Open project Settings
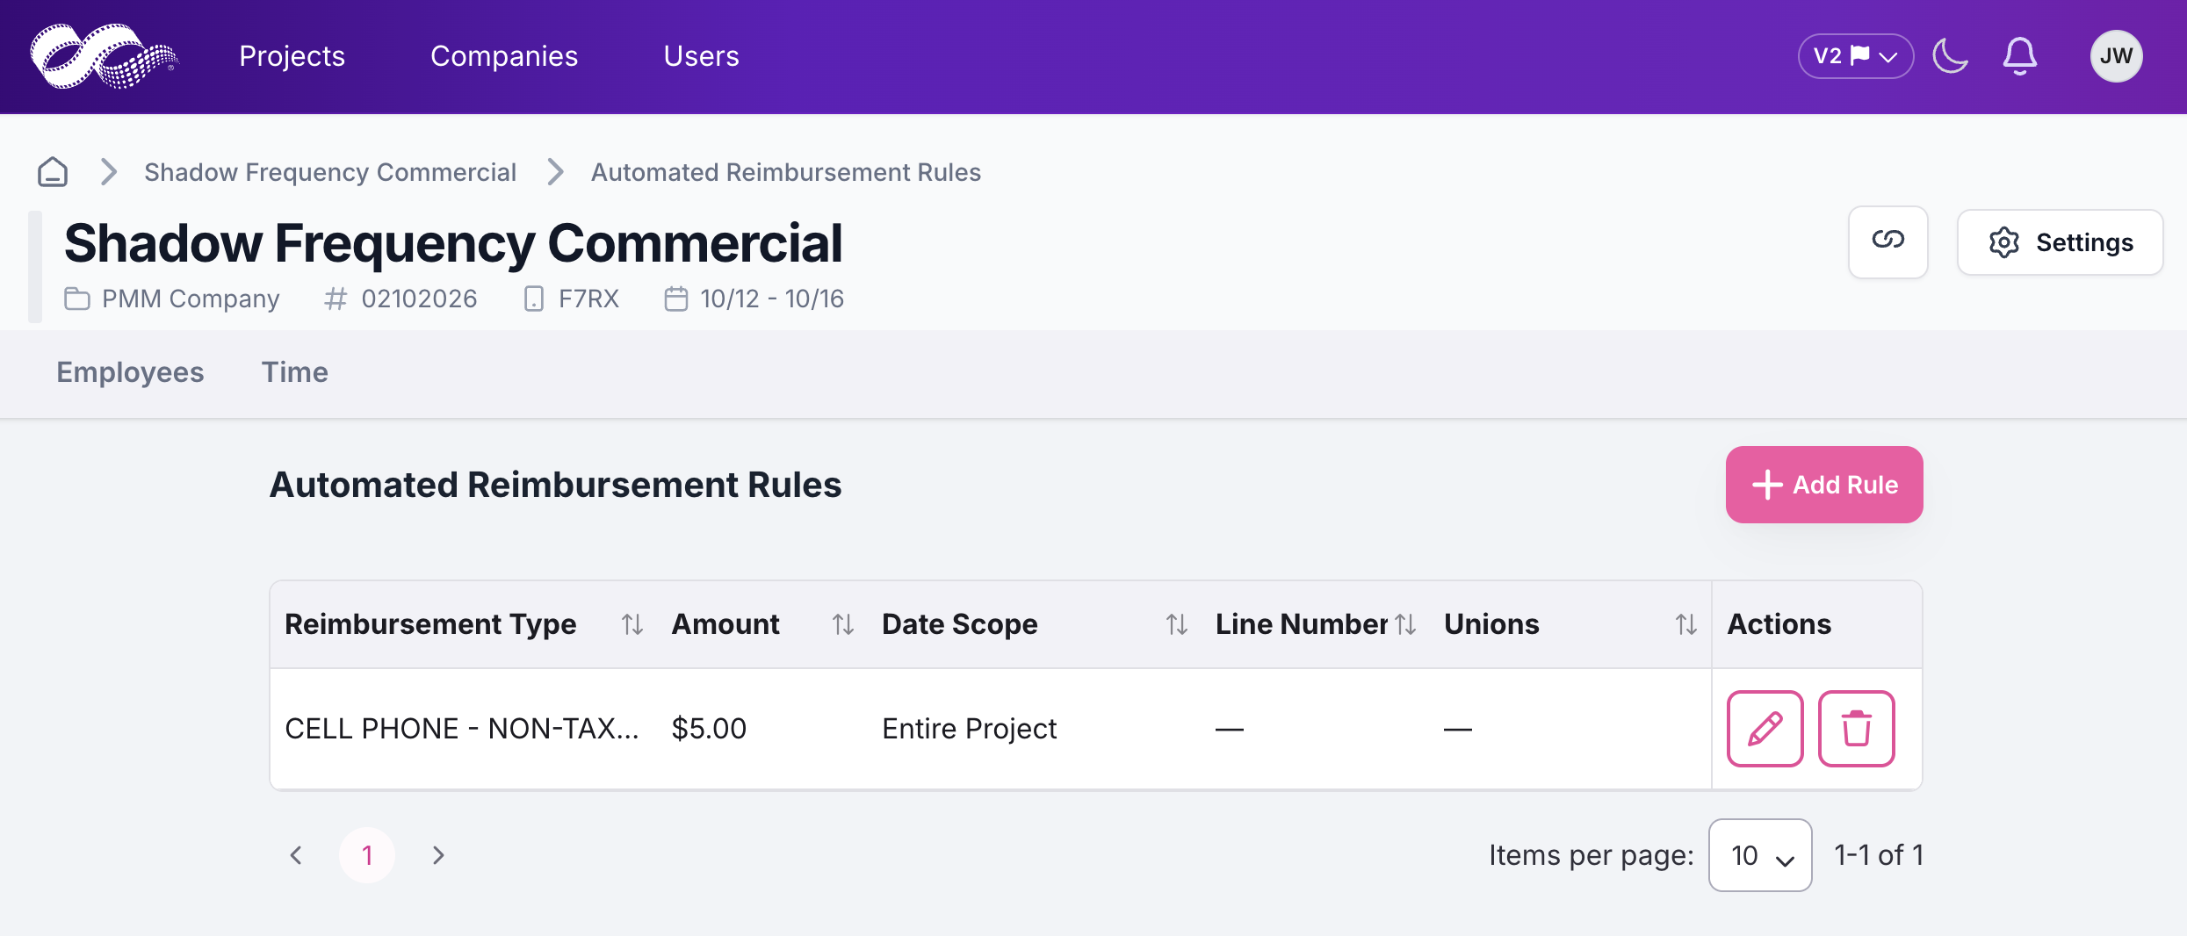The image size is (2187, 936). [x=2060, y=242]
